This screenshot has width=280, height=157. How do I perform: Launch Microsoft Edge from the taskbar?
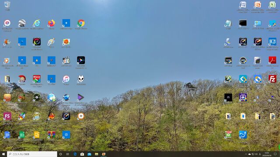[x=75, y=154]
